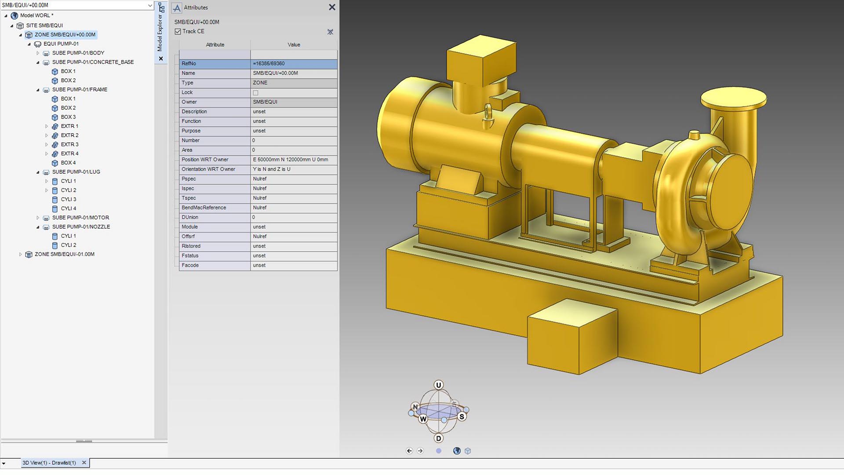Select the globe icon below the navigation compass

pos(457,450)
